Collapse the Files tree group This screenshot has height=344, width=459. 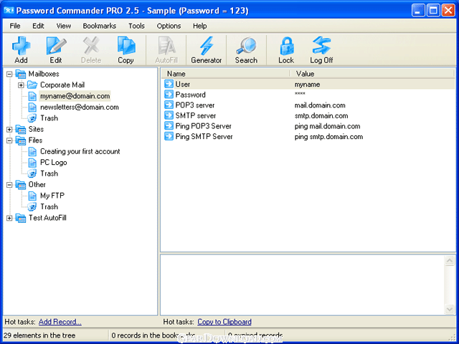pyautogui.click(x=9, y=140)
